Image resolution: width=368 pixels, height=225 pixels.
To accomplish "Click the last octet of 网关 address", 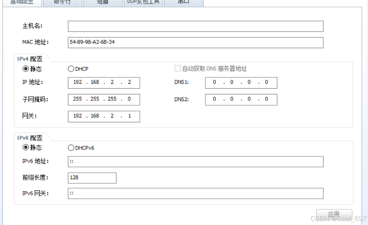I will tap(129, 116).
